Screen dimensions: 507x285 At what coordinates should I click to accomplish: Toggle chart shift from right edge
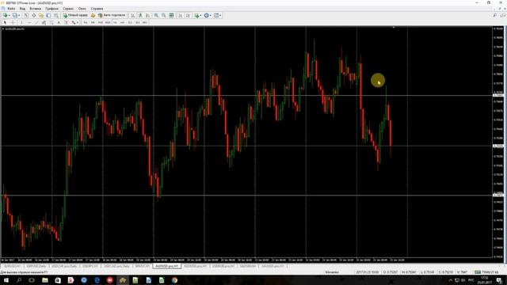pos(188,15)
